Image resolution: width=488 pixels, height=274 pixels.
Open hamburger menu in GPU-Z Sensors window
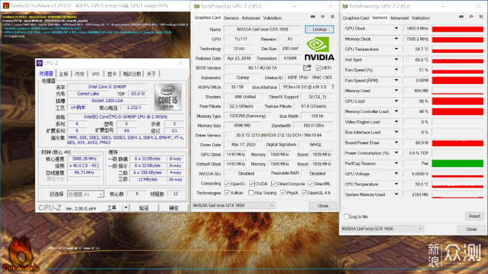point(481,16)
